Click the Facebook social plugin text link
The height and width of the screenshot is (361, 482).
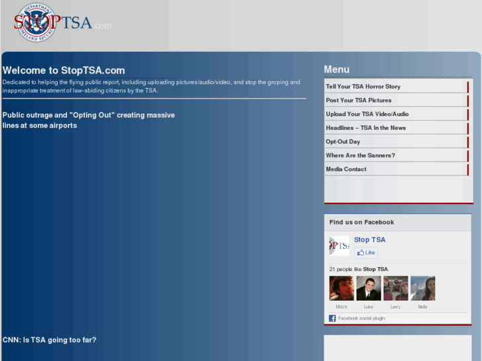point(361,318)
